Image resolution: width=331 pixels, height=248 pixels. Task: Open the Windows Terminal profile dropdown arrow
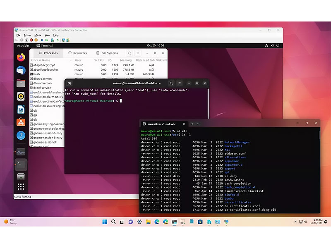click(198, 124)
